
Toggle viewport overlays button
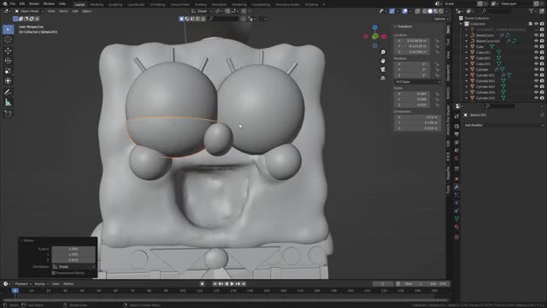pyautogui.click(x=404, y=11)
